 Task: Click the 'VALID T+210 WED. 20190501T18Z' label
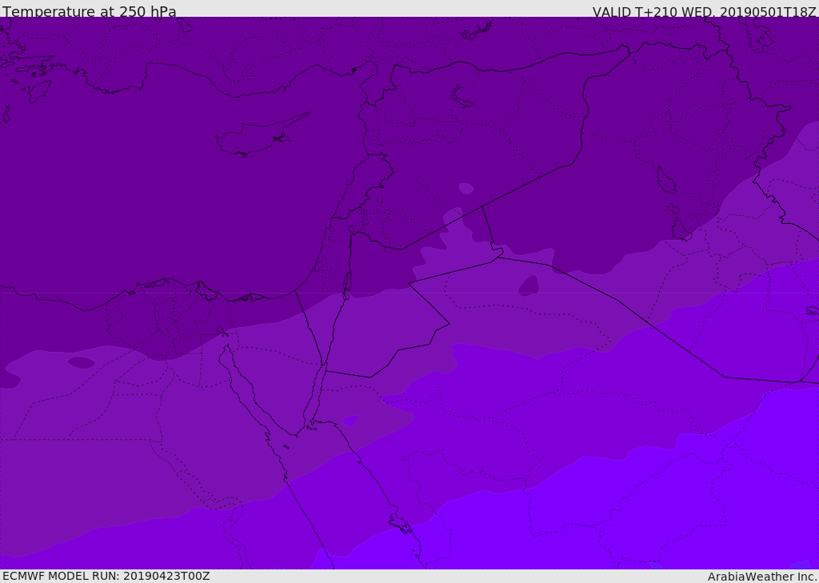click(x=704, y=11)
